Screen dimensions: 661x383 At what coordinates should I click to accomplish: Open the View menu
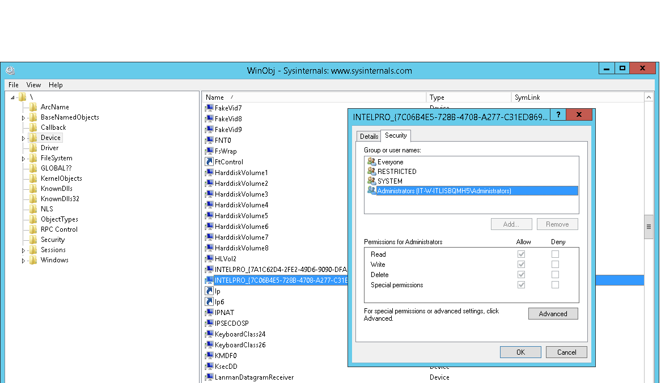point(33,84)
